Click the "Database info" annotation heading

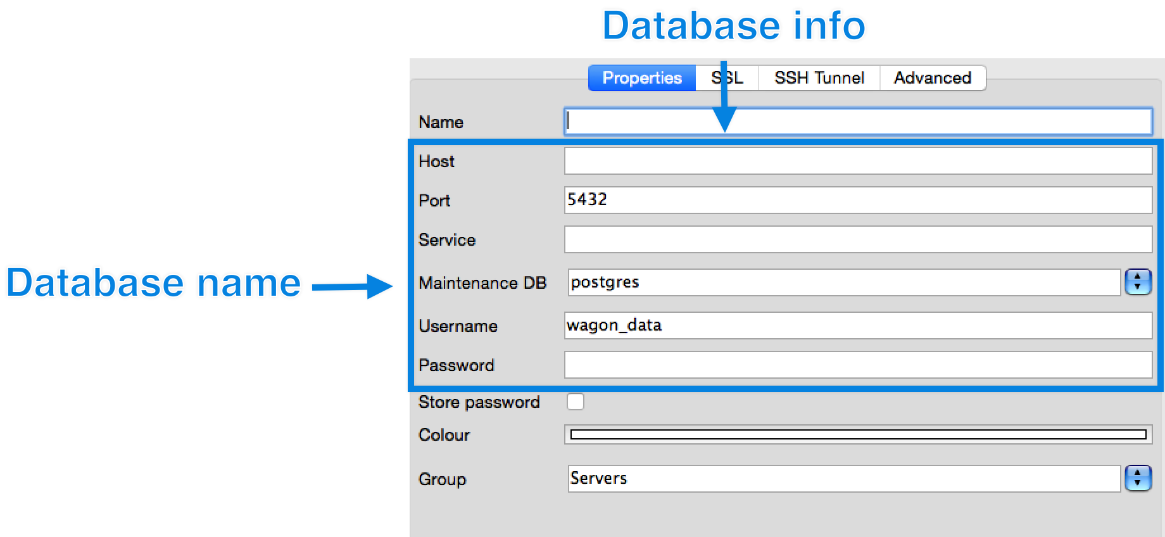(x=733, y=26)
